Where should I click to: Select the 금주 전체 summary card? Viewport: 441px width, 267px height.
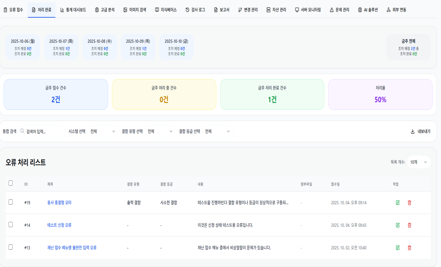[408, 47]
